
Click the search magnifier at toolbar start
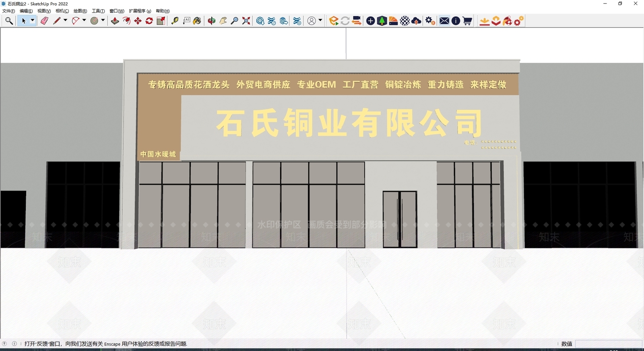click(x=9, y=21)
